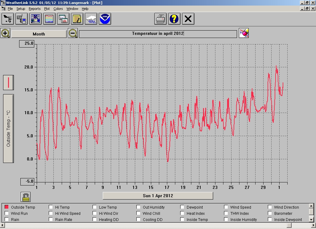Open the weather station selection icon
This screenshot has width=316, height=229.
tap(8, 19)
